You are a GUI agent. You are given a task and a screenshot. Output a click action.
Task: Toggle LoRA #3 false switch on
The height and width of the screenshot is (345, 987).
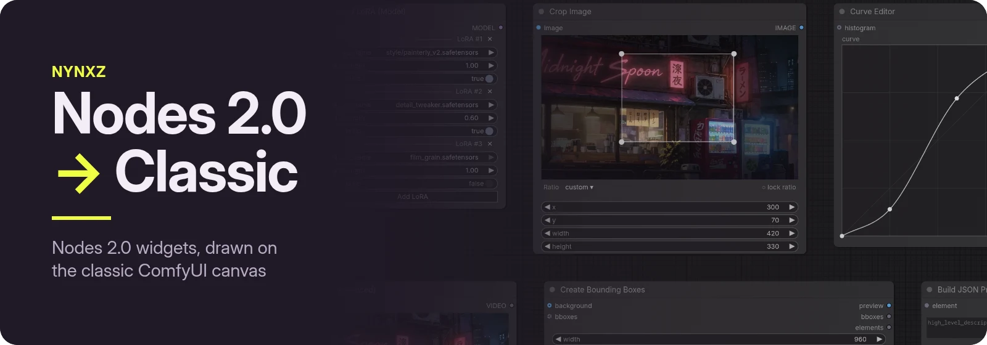pyautogui.click(x=490, y=184)
